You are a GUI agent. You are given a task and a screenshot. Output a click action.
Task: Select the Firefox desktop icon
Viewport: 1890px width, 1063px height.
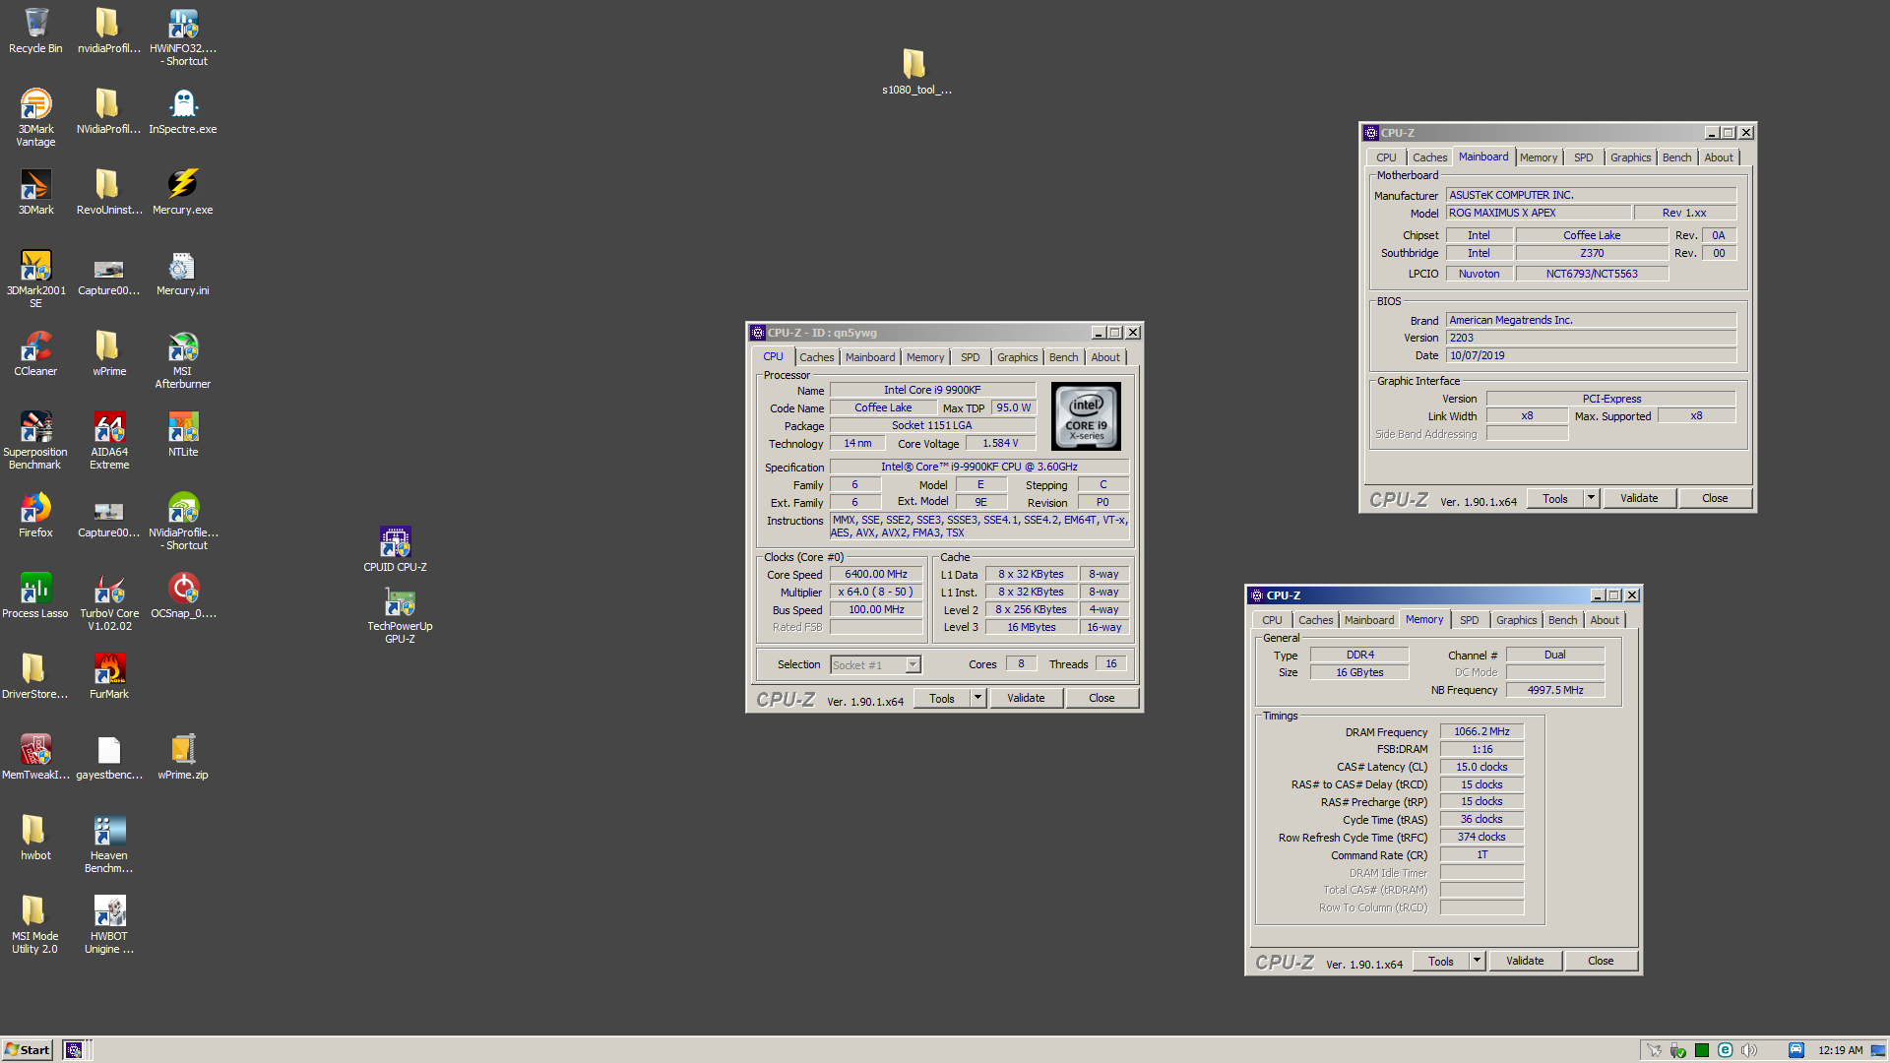[35, 508]
